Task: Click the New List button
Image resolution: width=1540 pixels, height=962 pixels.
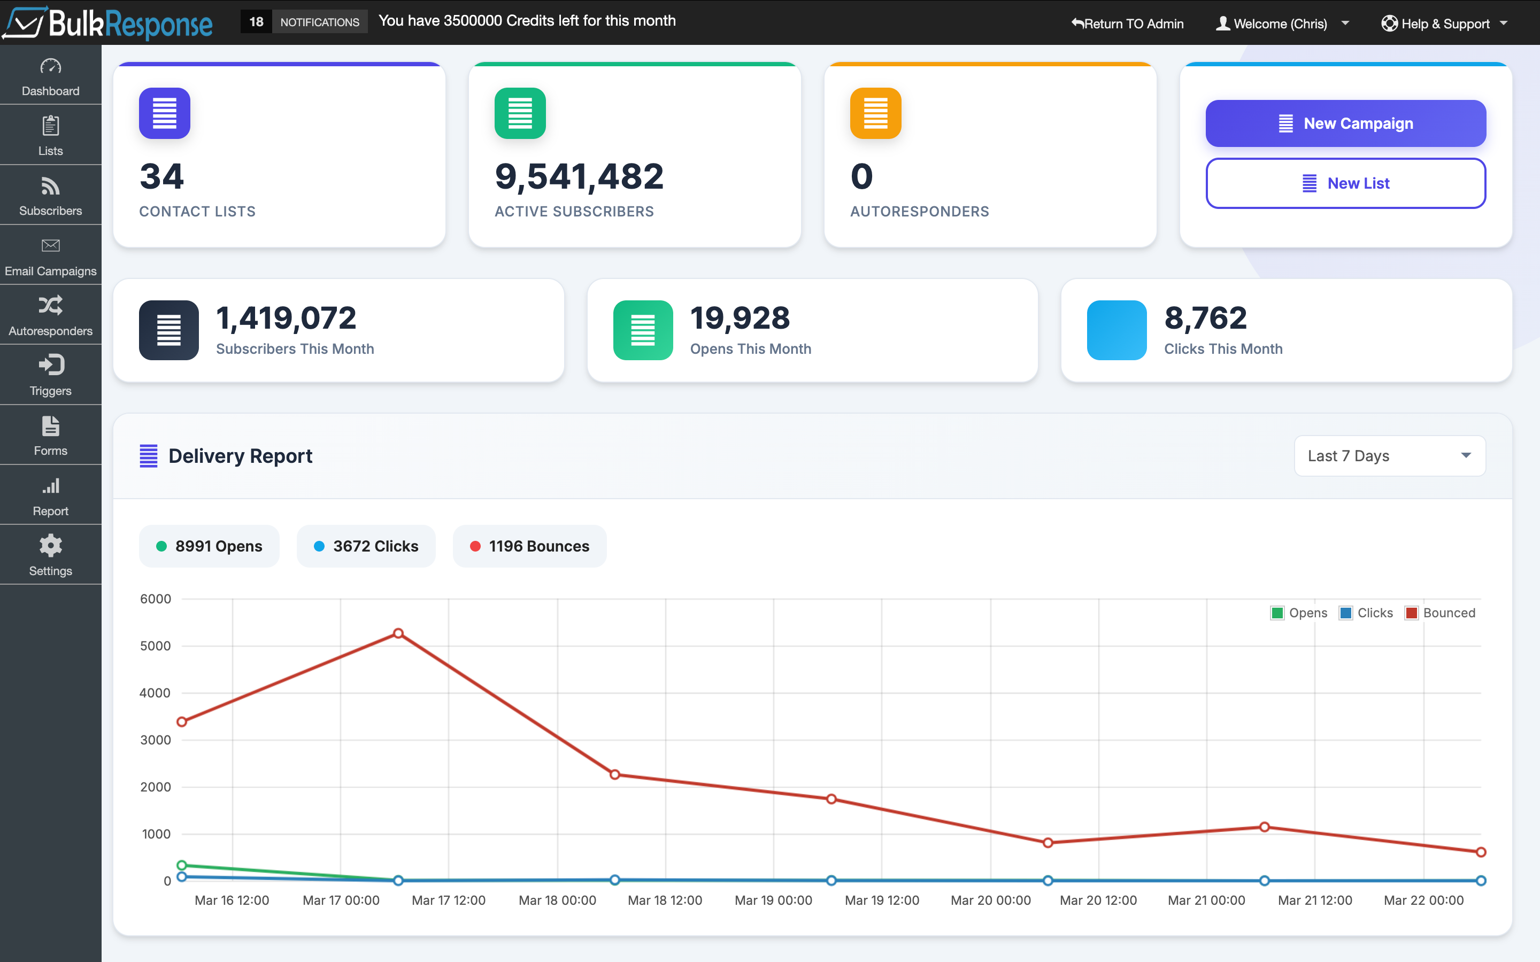Action: tap(1345, 183)
